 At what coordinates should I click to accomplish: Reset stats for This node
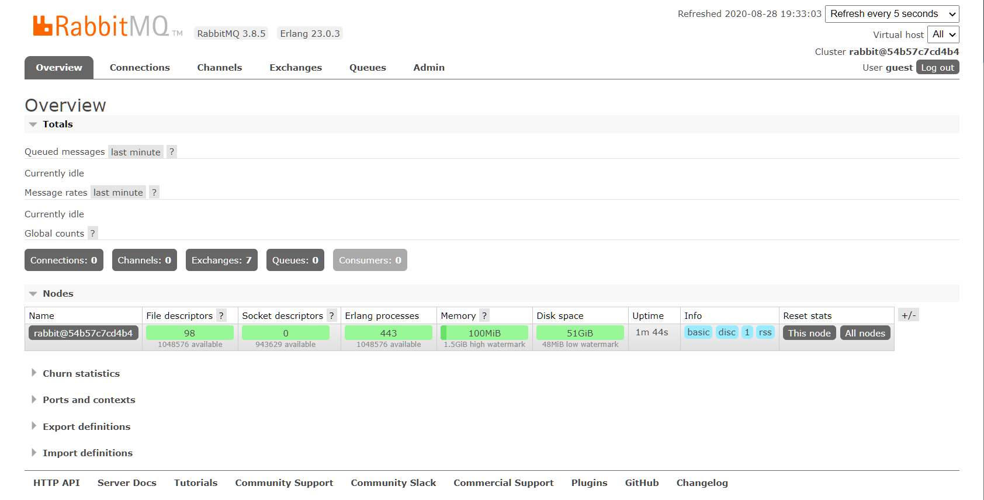coord(809,334)
